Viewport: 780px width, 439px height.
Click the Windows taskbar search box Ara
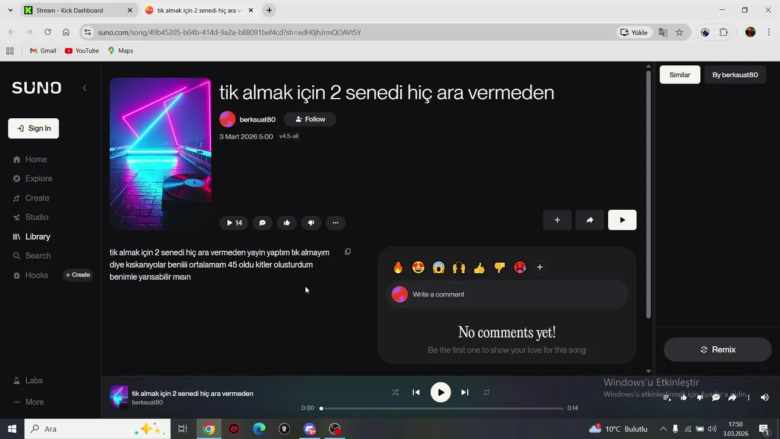tap(97, 429)
